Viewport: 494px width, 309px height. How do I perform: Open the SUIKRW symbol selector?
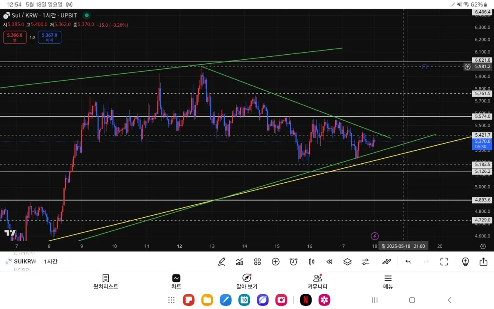tap(21, 262)
